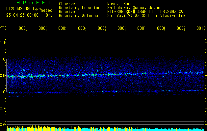Click the 0807 time marker

pyautogui.click(x=141, y=28)
